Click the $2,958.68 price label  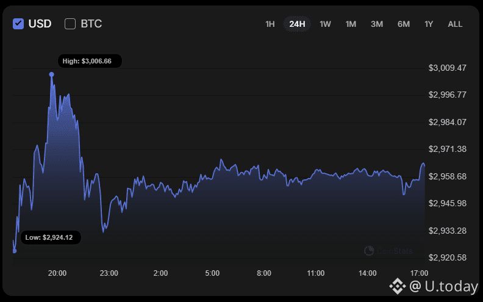(x=447, y=176)
